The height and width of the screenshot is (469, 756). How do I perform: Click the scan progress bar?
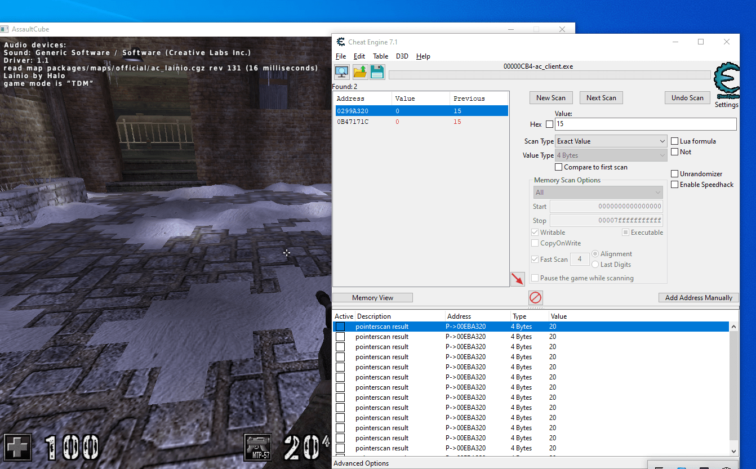(549, 75)
